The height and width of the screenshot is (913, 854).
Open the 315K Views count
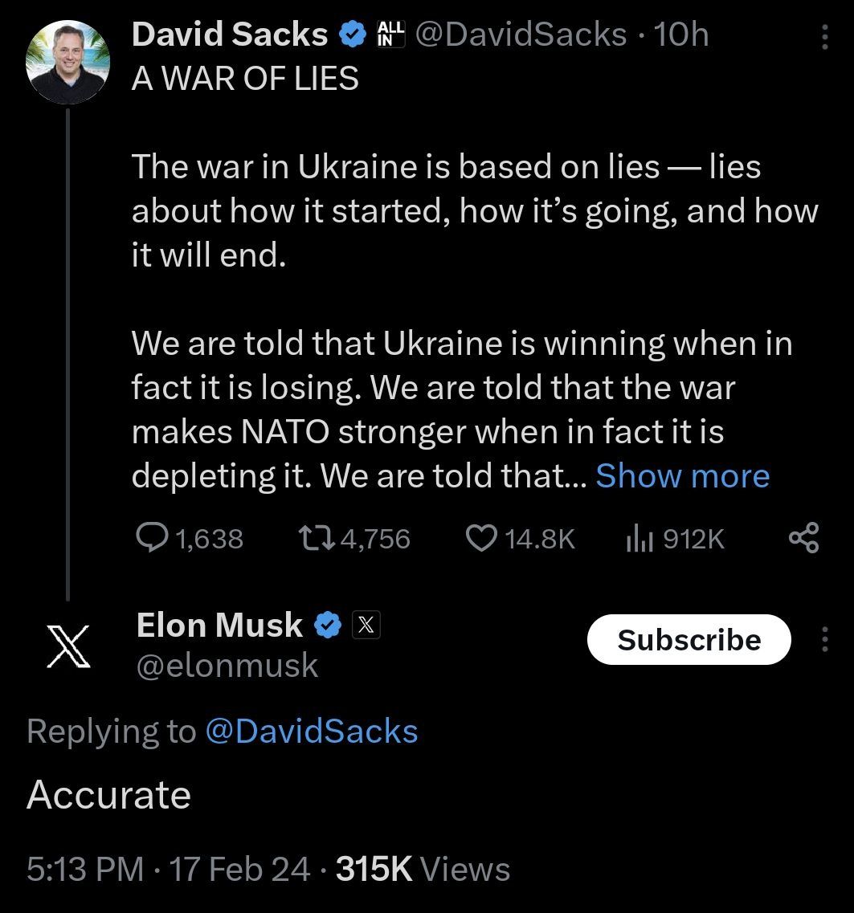tap(423, 869)
